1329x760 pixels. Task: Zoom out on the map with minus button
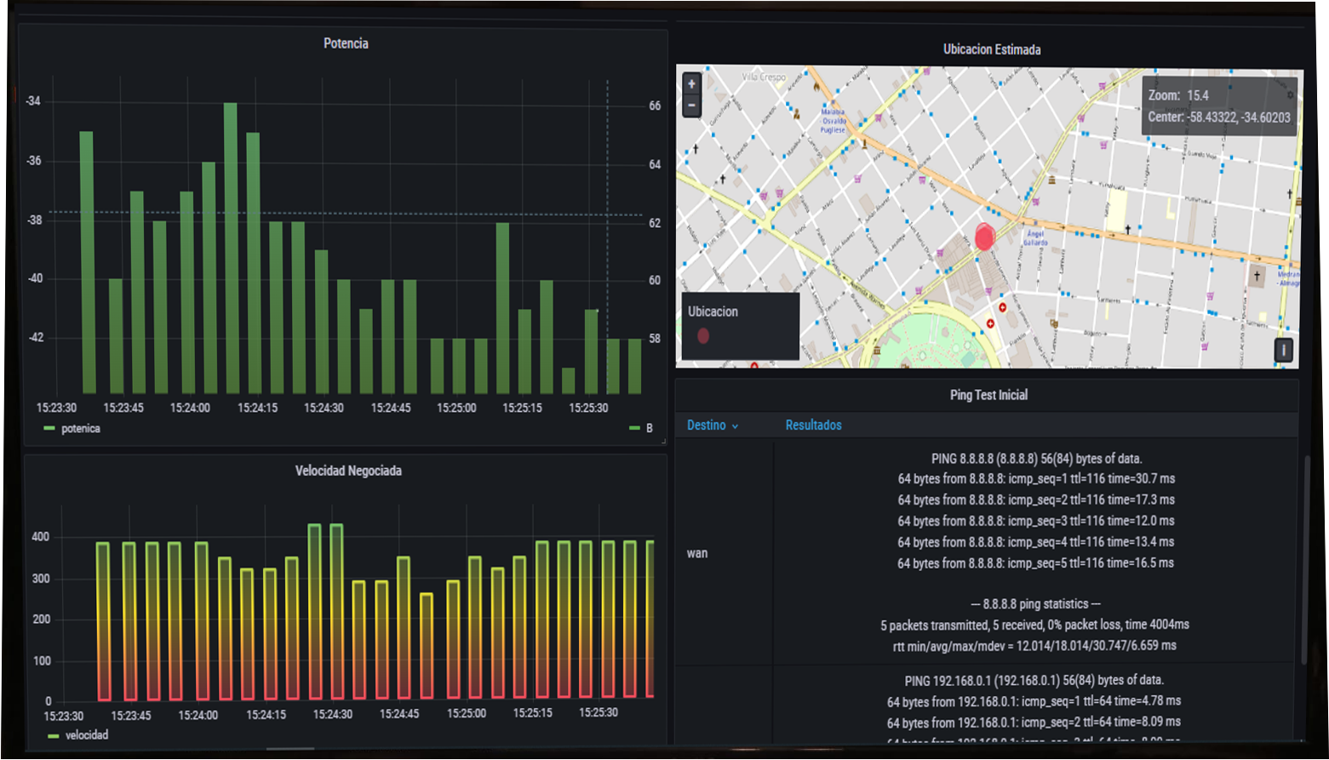click(x=691, y=106)
